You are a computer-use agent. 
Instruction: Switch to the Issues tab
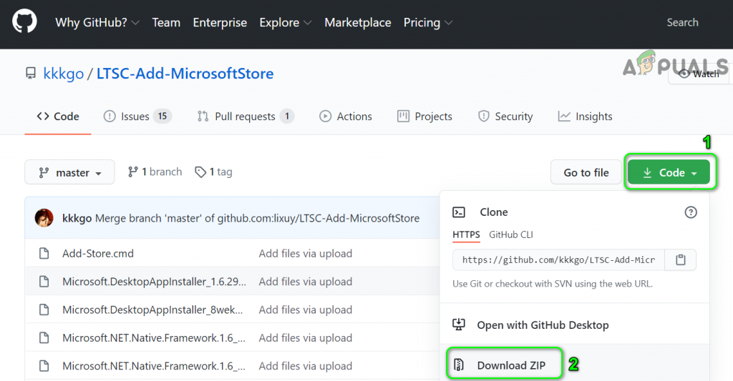tap(137, 117)
